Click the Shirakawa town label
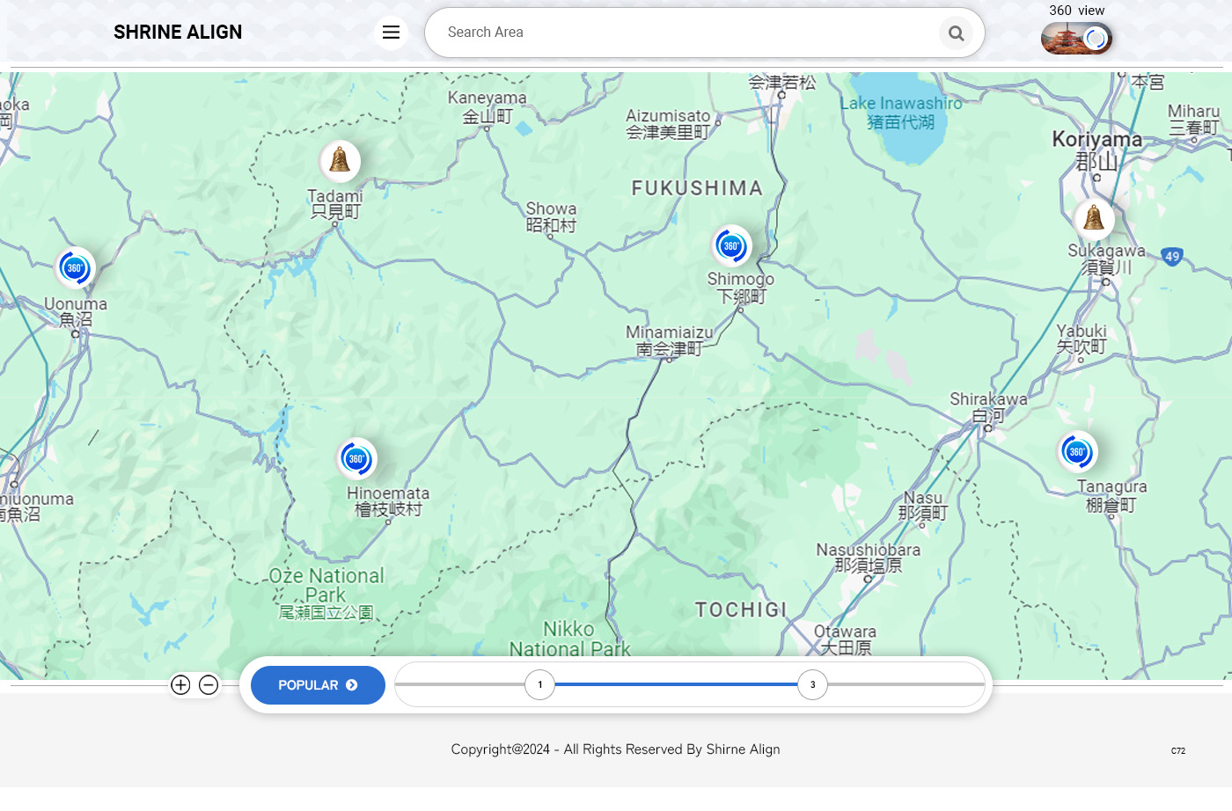Viewport: 1232px width, 811px height. coord(988,407)
